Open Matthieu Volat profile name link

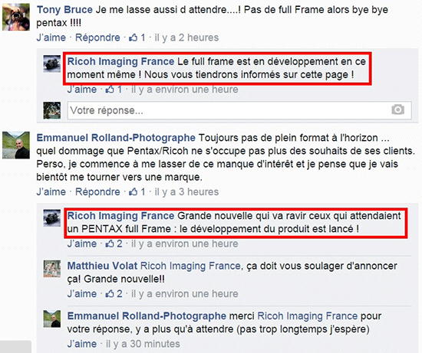tap(102, 266)
